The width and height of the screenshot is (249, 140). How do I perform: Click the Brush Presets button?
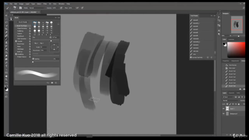point(23,22)
